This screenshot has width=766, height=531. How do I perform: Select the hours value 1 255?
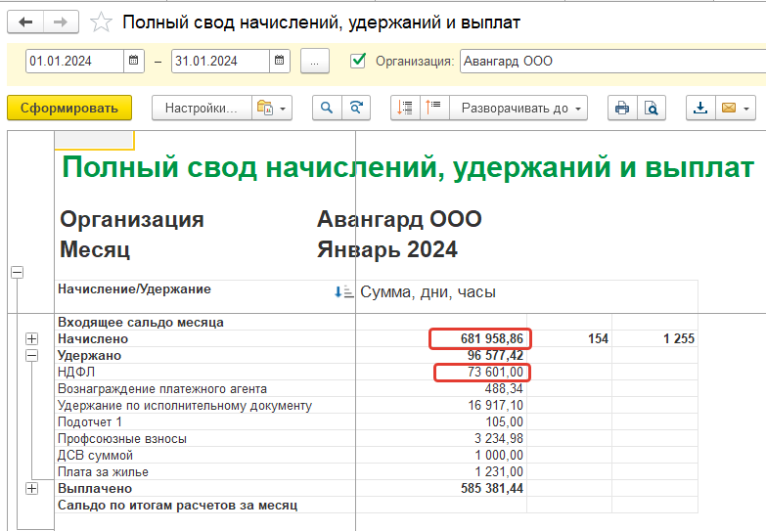pos(679,338)
